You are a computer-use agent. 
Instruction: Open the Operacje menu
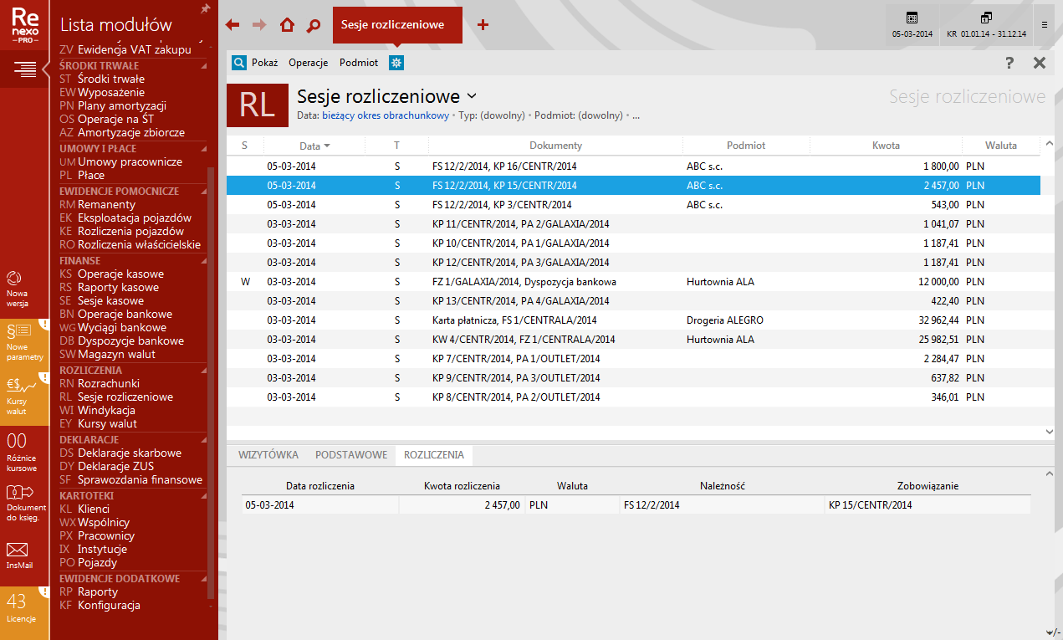pos(308,63)
